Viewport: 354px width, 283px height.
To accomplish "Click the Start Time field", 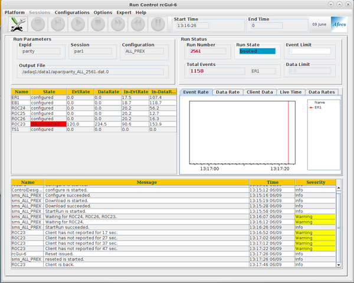I will tap(193, 25).
